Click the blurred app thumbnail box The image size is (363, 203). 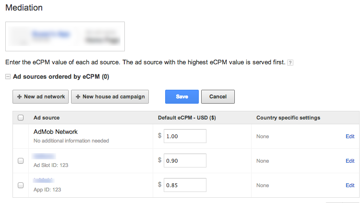click(x=65, y=36)
